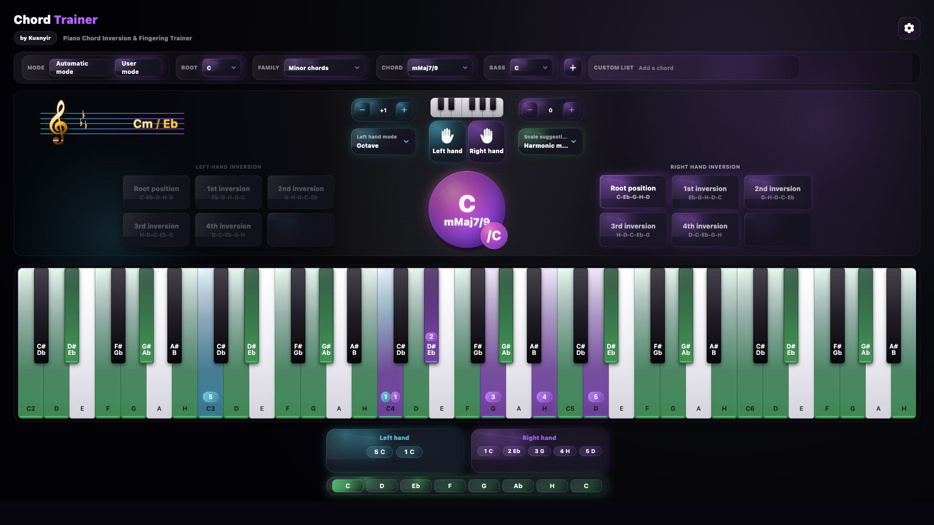934x525 pixels.
Task: Open the Bass dropdown showing C
Action: tap(531, 68)
